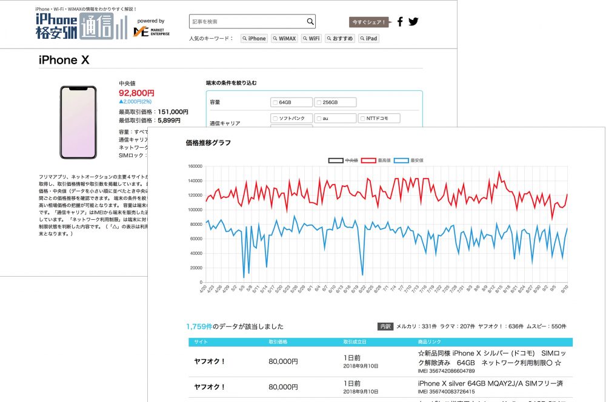This screenshot has height=402, width=606.
Task: Select the iPad popular keyword tag
Action: click(368, 39)
